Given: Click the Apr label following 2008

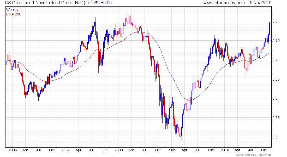Looking at the screenshot, I should coord(131,150).
